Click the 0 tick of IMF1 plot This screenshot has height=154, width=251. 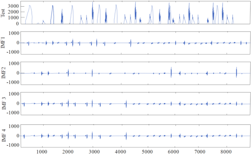pos(18,43)
